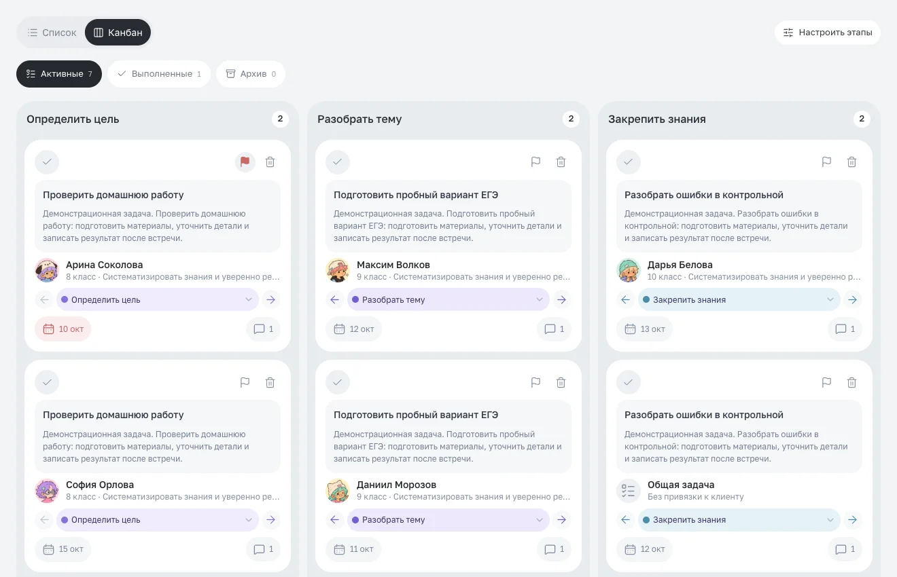Delete Даниил Морозов's task

pos(561,382)
